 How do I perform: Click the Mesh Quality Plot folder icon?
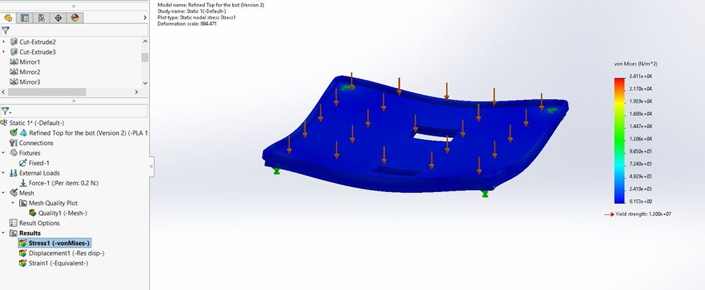pyautogui.click(x=23, y=203)
